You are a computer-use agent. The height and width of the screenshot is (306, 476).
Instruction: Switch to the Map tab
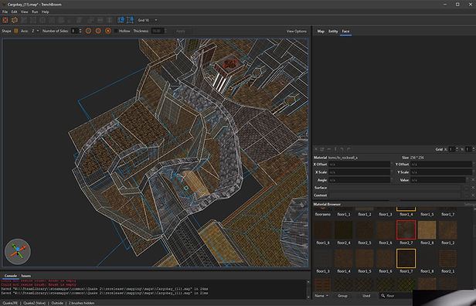click(321, 31)
